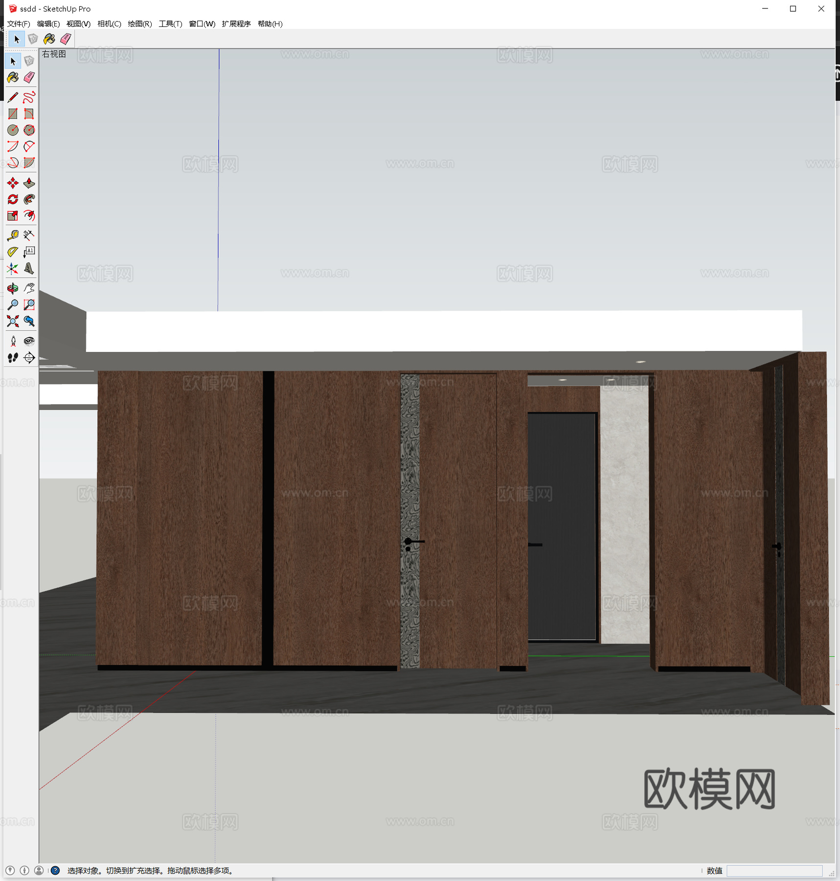Click the user sign-in status icon
Screen dimensions: 840x881
[39, 870]
